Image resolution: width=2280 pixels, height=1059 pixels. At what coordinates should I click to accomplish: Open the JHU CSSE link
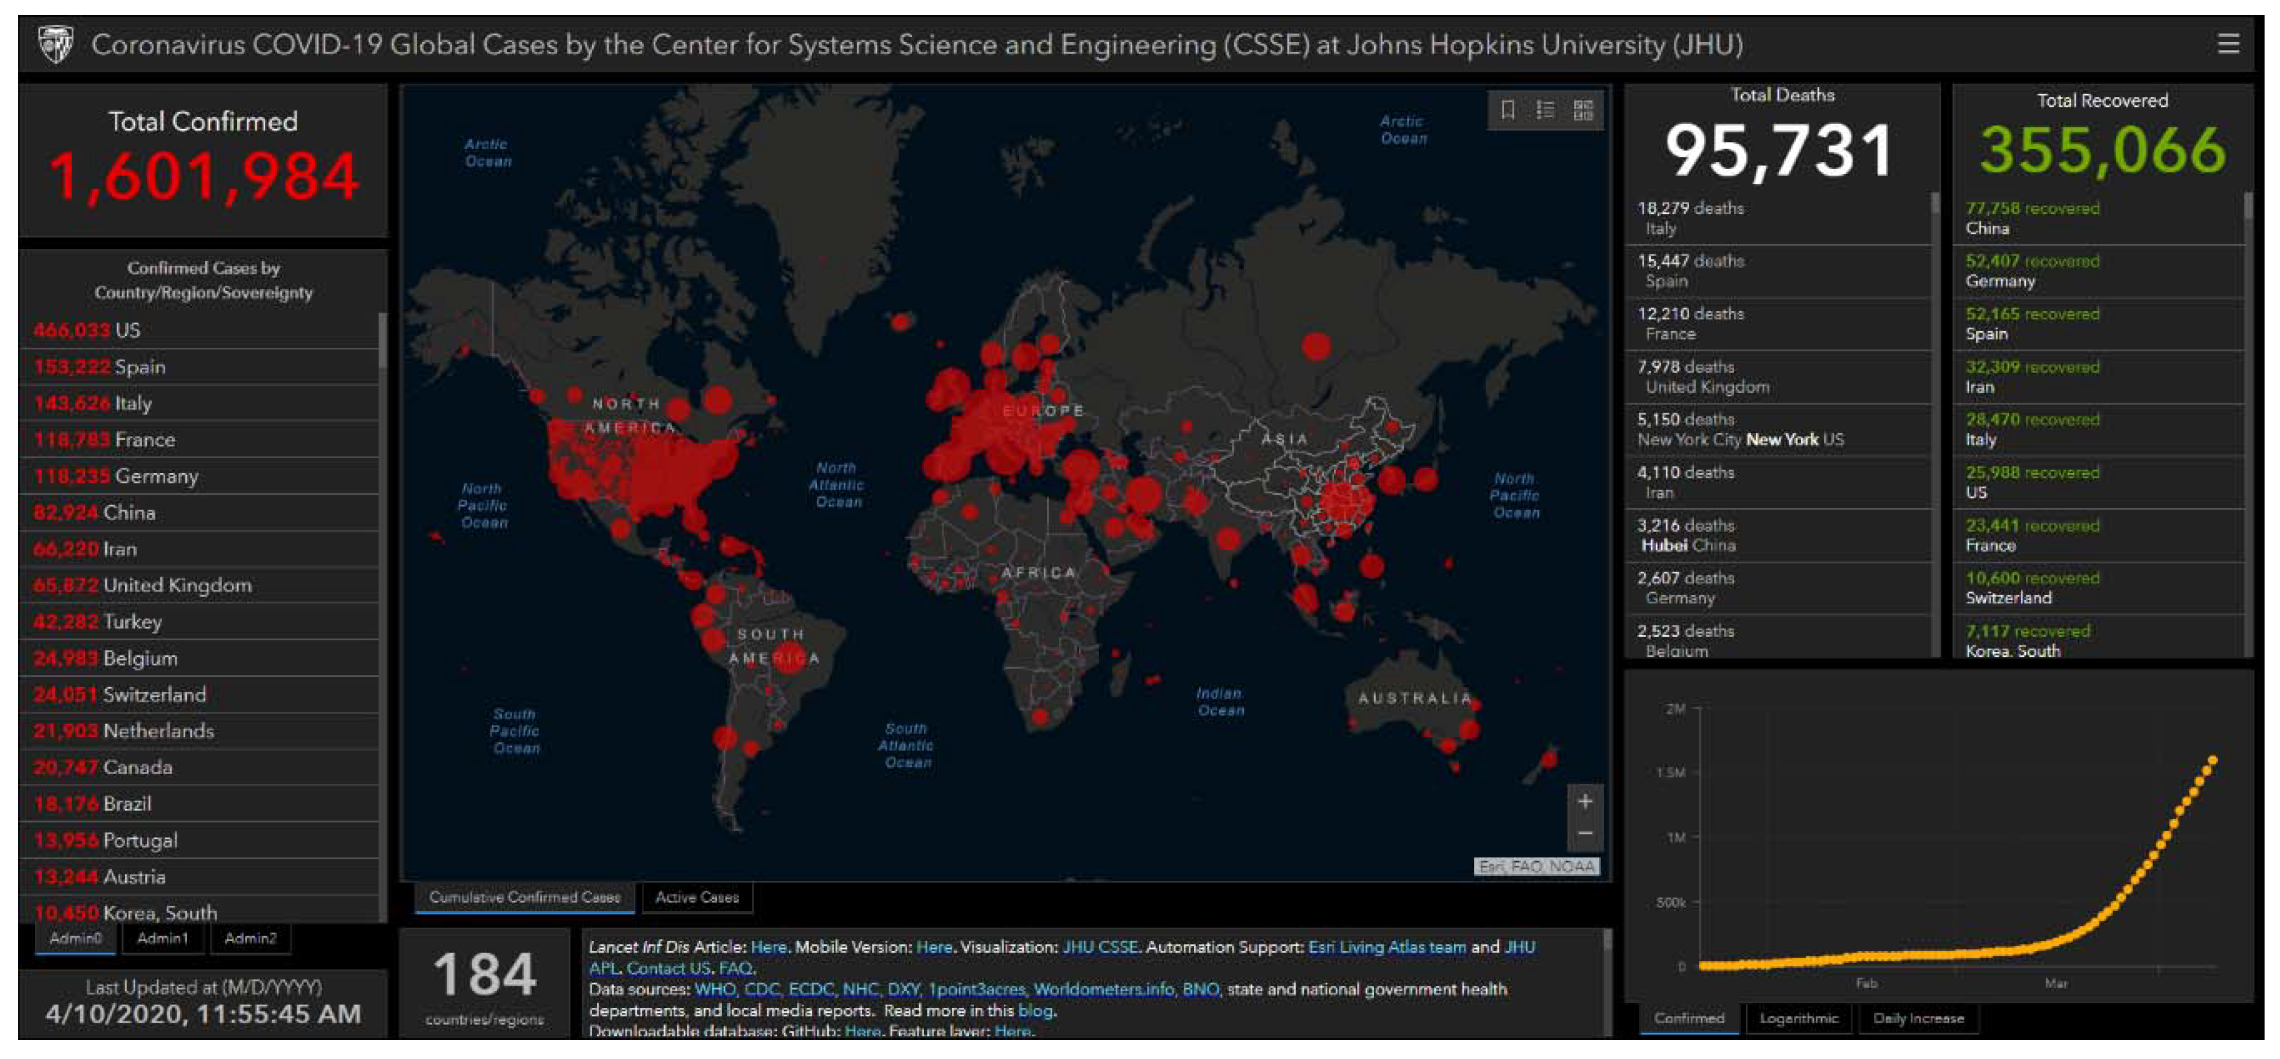pos(1100,947)
